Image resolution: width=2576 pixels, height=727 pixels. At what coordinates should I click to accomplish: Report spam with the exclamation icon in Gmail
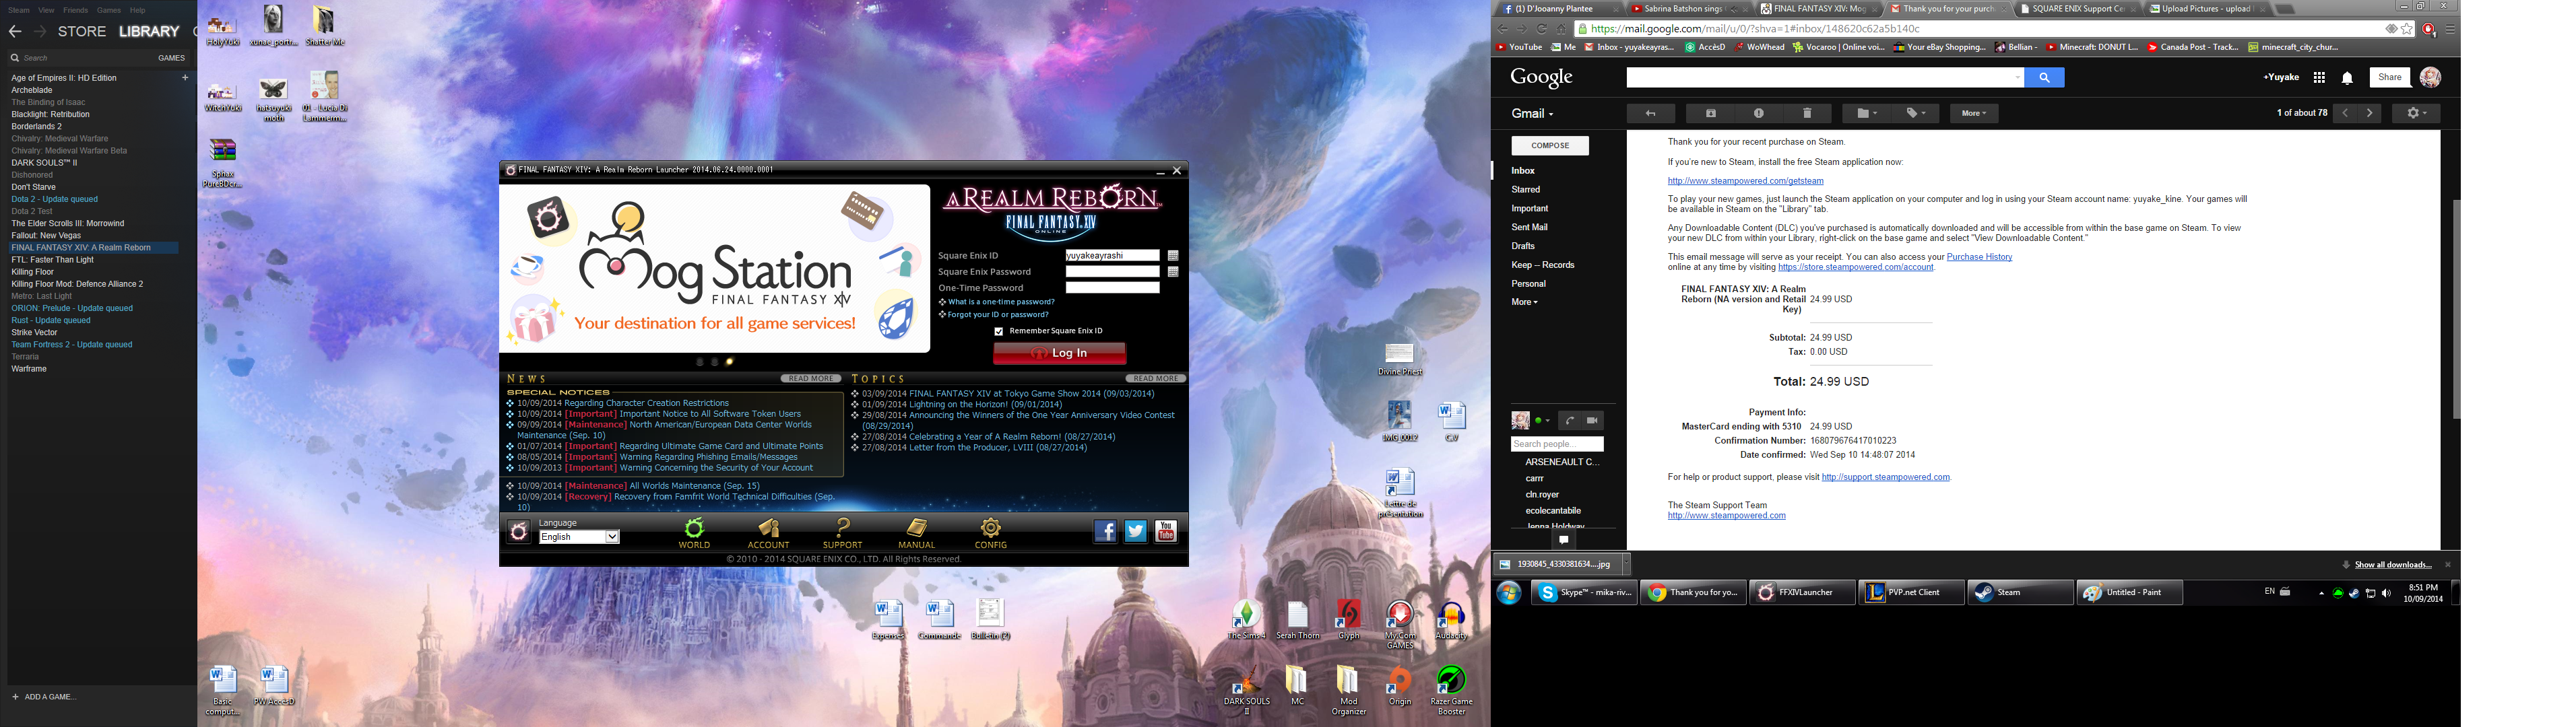(x=1759, y=113)
